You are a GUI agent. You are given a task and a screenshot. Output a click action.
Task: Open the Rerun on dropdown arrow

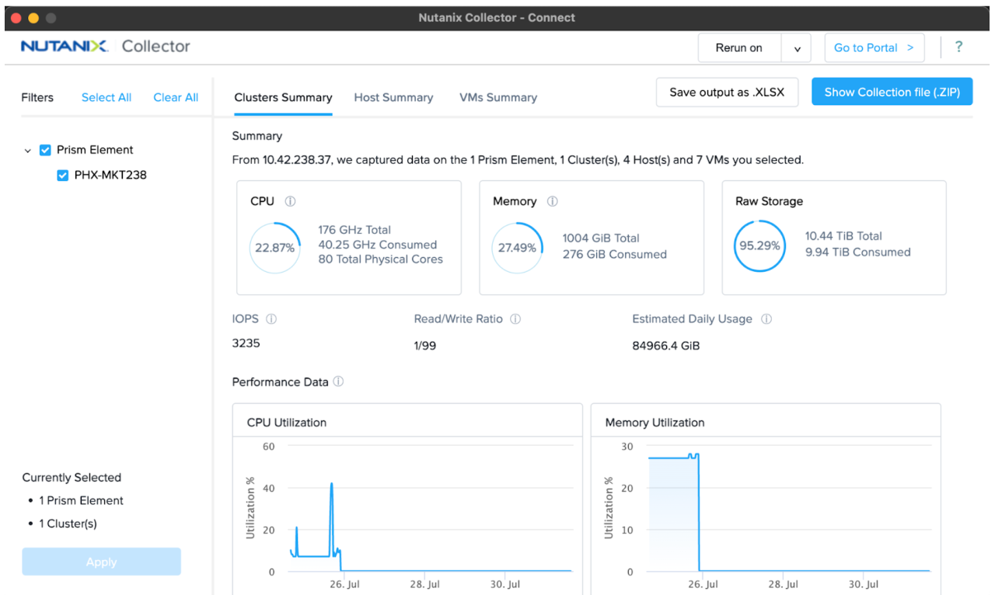(796, 47)
